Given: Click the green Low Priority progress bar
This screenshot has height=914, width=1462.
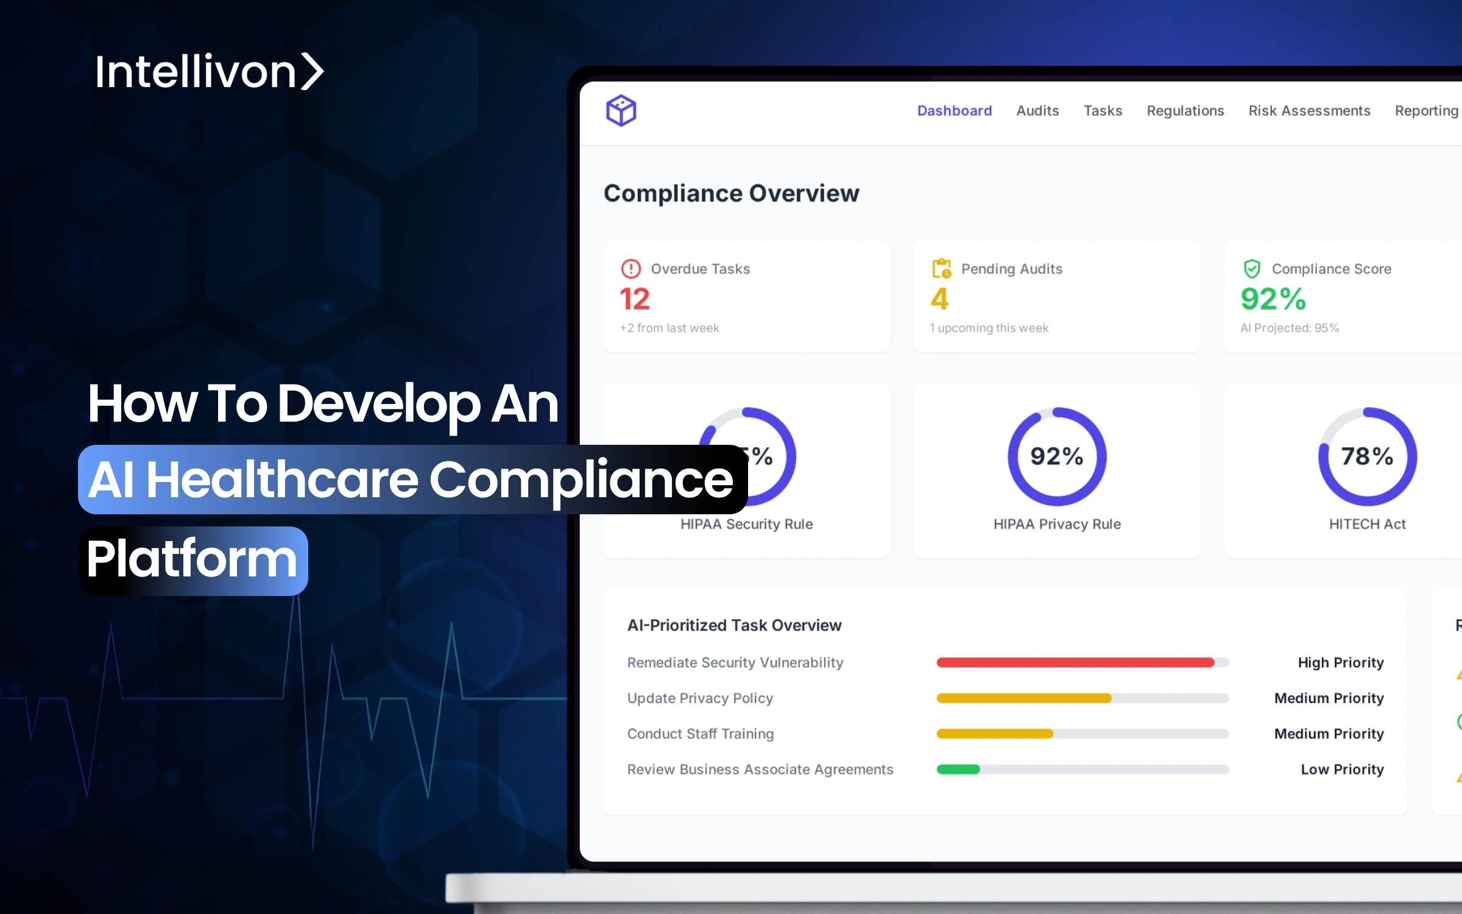Looking at the screenshot, I should [x=958, y=770].
